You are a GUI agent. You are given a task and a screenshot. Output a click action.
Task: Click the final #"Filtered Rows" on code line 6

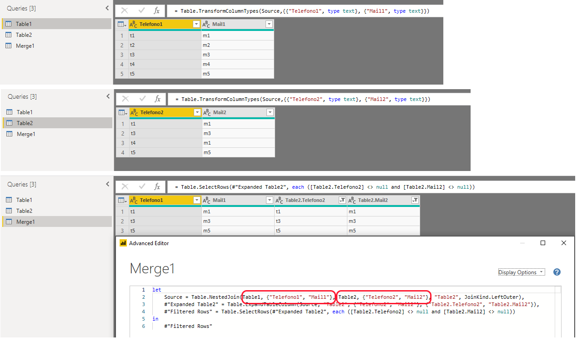pos(188,326)
